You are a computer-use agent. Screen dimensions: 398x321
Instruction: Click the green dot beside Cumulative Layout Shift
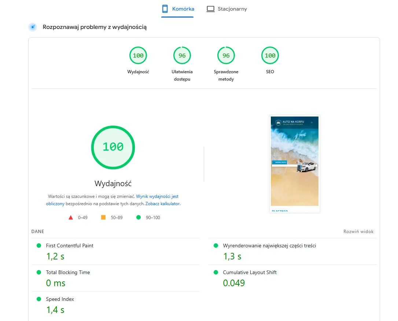tap(216, 272)
